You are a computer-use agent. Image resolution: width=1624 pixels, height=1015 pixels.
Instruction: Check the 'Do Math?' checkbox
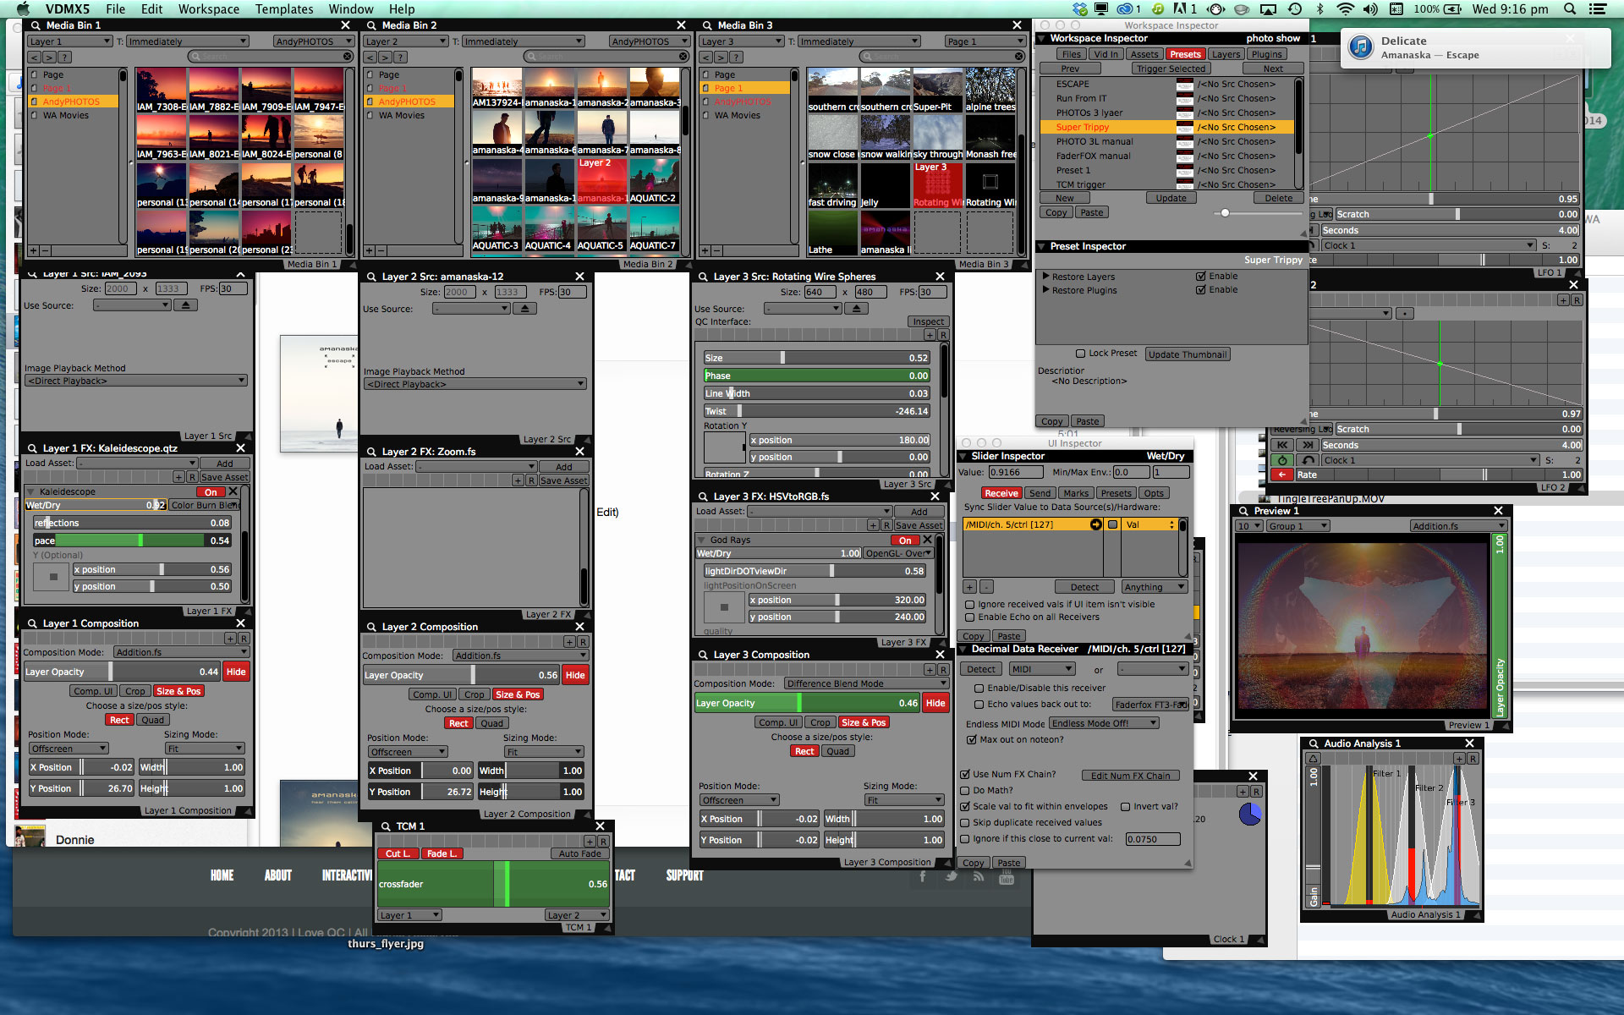point(965,791)
